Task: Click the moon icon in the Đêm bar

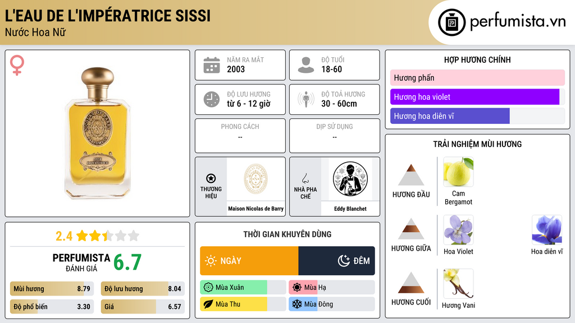Action: click(344, 261)
